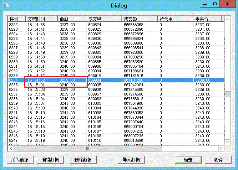Click the horizontal scrollbar right arrow
The width and height of the screenshot is (238, 170).
pyautogui.click(x=222, y=148)
